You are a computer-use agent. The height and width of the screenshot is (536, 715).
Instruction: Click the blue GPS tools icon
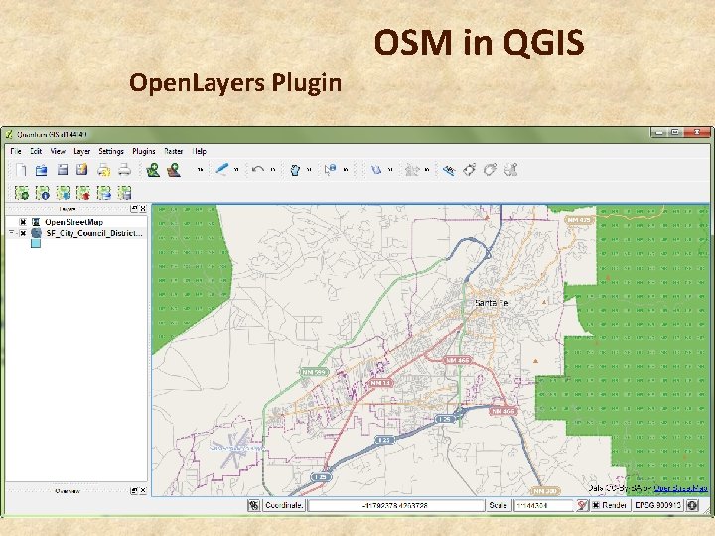(x=449, y=170)
